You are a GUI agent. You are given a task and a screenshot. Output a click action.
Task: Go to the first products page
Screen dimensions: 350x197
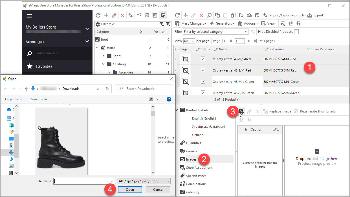click(224, 41)
